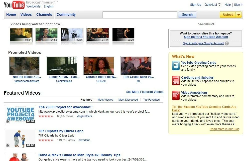Click Tom Cruise talks Va... title
The height and width of the screenshot is (161, 247).
click(x=138, y=77)
